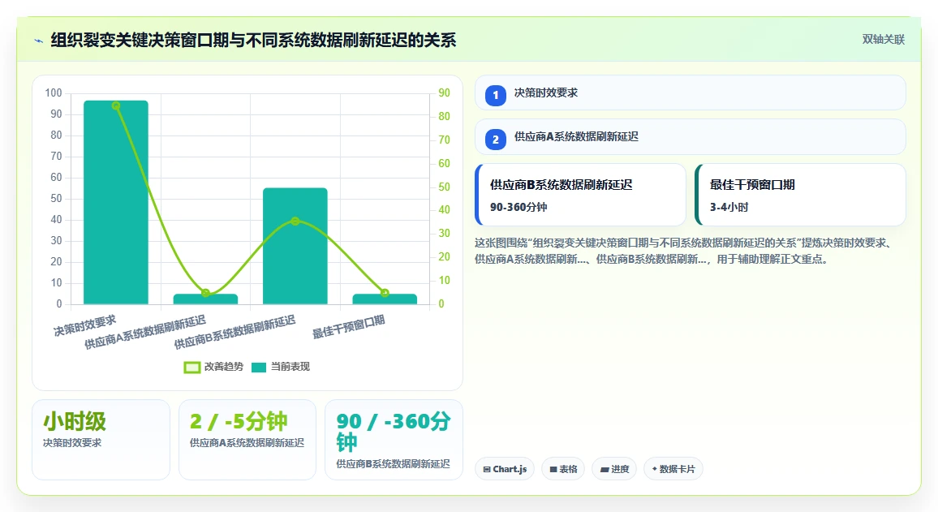Image resolution: width=938 pixels, height=512 pixels.
Task: Click the 最佳干预窗口期 short bar
Action: (385, 299)
